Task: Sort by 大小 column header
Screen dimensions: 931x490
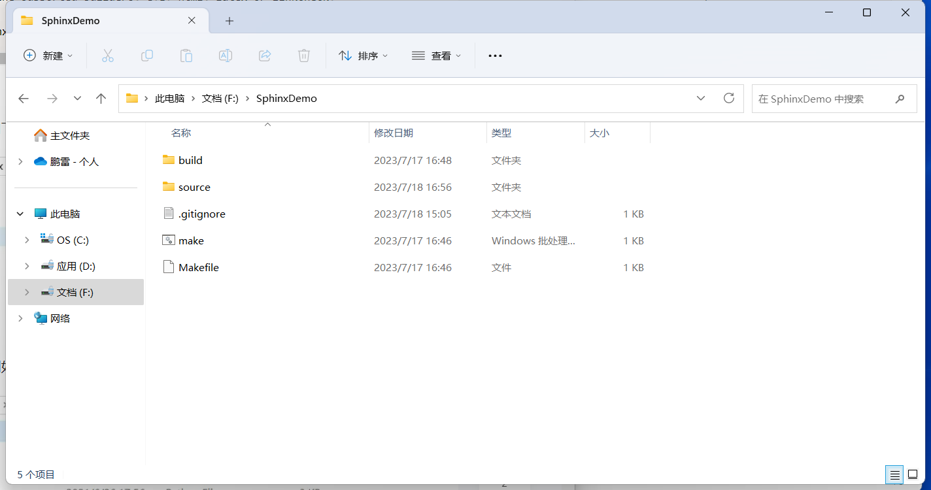Action: pyautogui.click(x=600, y=133)
